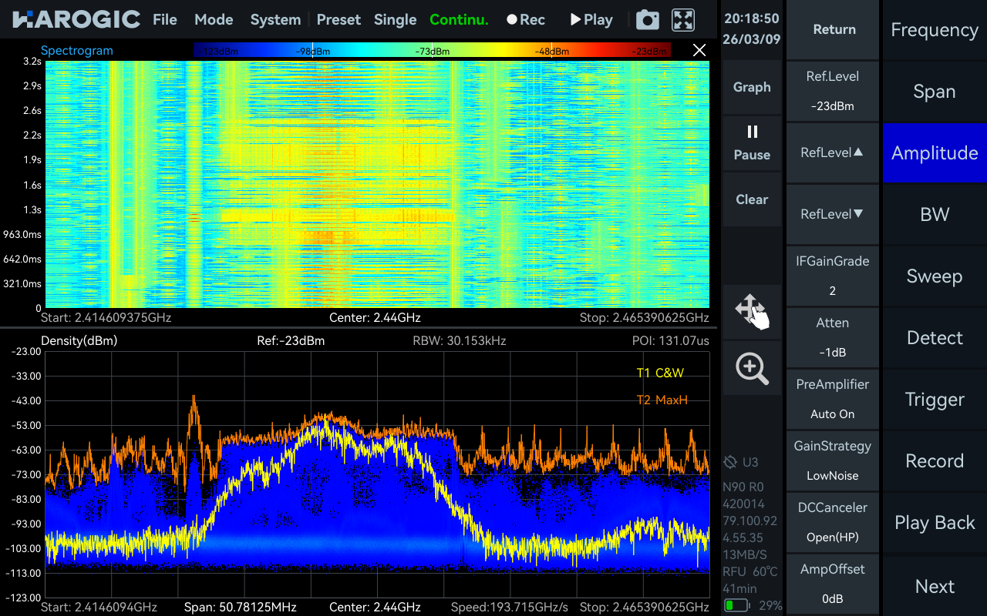Open the Graph panel control
The image size is (987, 616).
pyautogui.click(x=752, y=87)
